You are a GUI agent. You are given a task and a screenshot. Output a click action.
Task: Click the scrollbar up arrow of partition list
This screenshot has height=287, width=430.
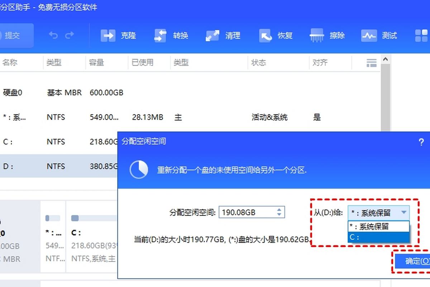[385, 59]
